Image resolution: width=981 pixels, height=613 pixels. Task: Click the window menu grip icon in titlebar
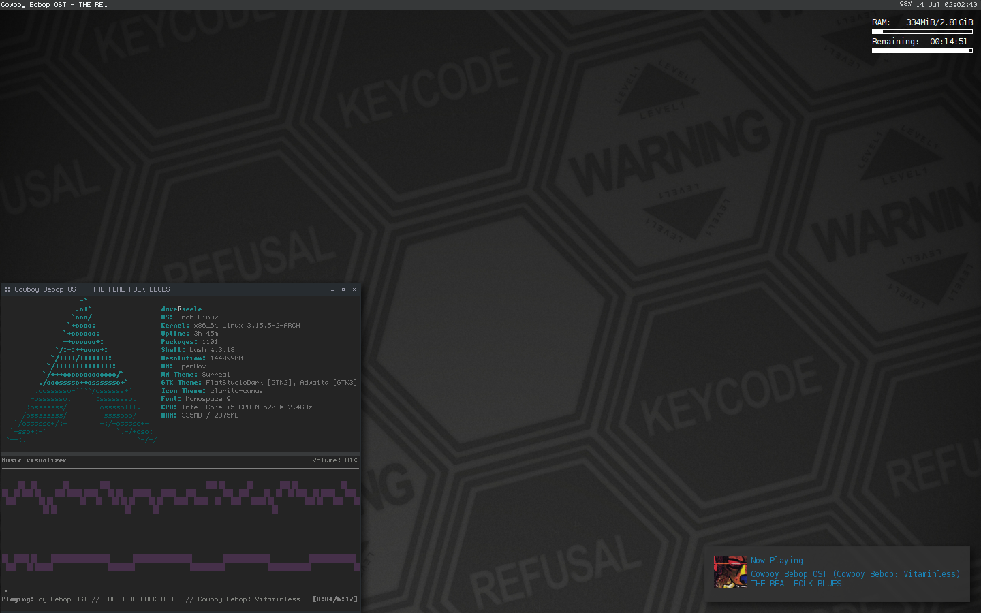(7, 289)
